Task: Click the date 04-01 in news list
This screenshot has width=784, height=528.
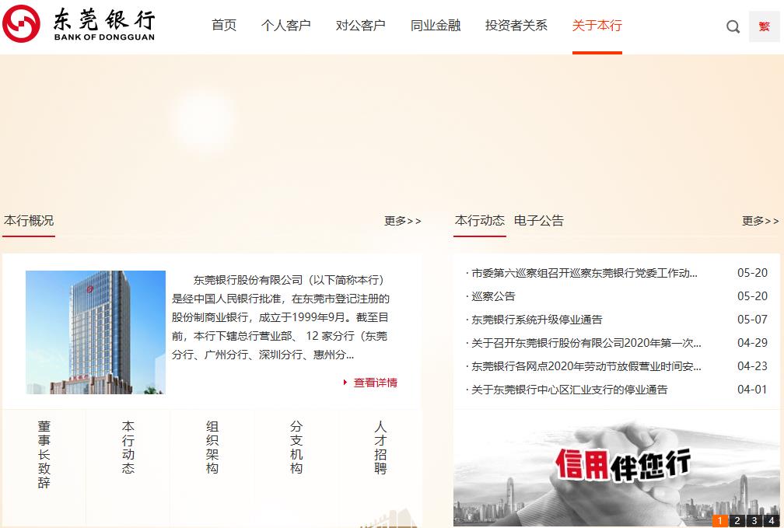Action: click(x=752, y=390)
